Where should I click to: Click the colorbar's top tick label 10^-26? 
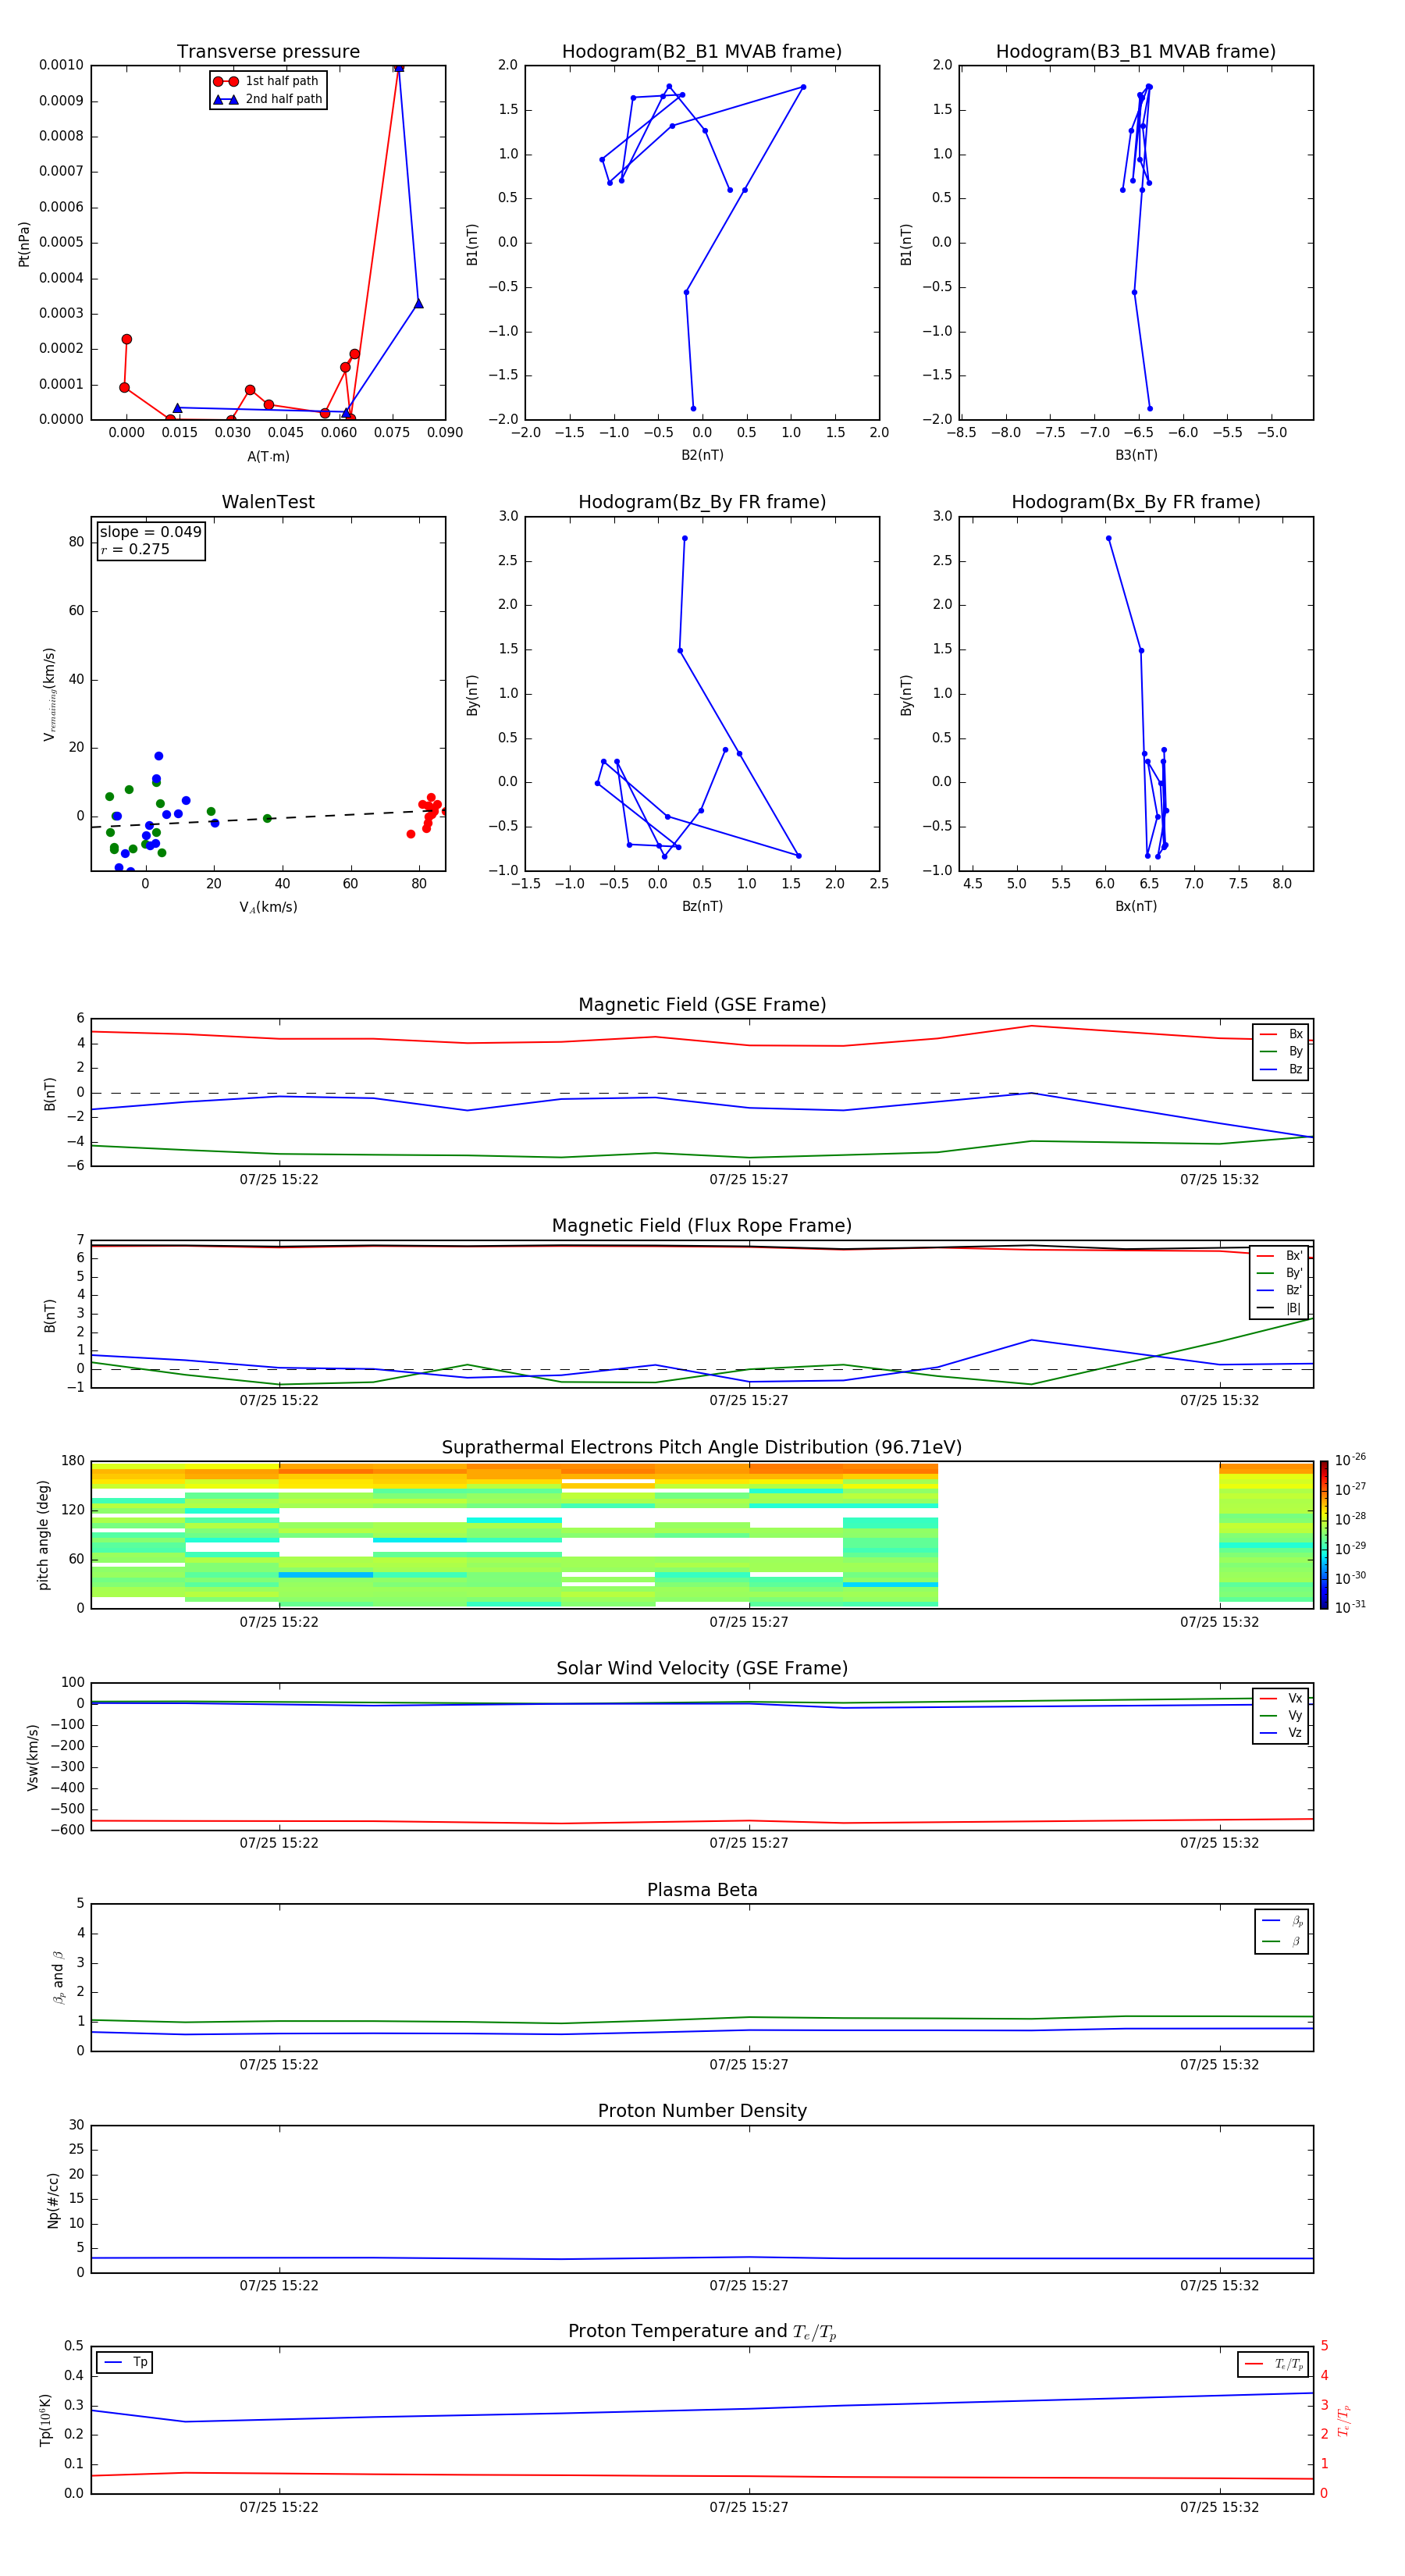tap(1350, 1460)
